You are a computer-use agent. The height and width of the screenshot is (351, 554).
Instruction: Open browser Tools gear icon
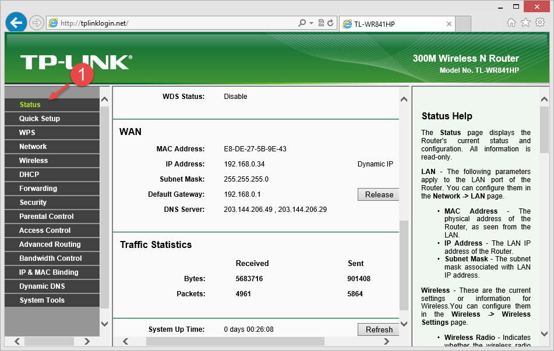(540, 23)
